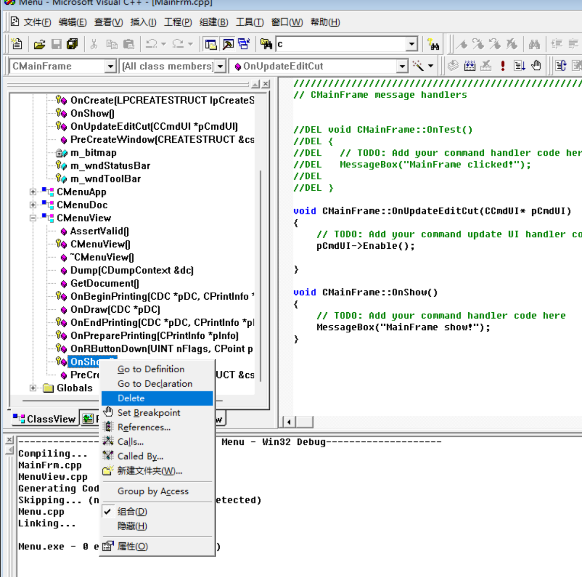The height and width of the screenshot is (577, 582).
Task: Click the Save All toolbar icon
Action: pos(72,44)
